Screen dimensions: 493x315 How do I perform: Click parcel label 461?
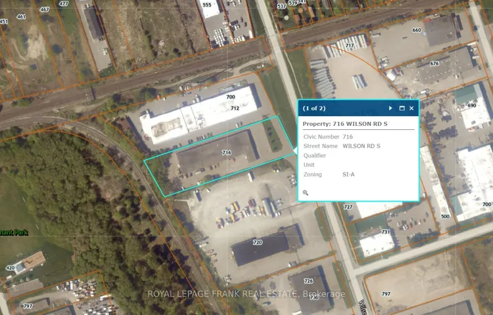(21, 16)
